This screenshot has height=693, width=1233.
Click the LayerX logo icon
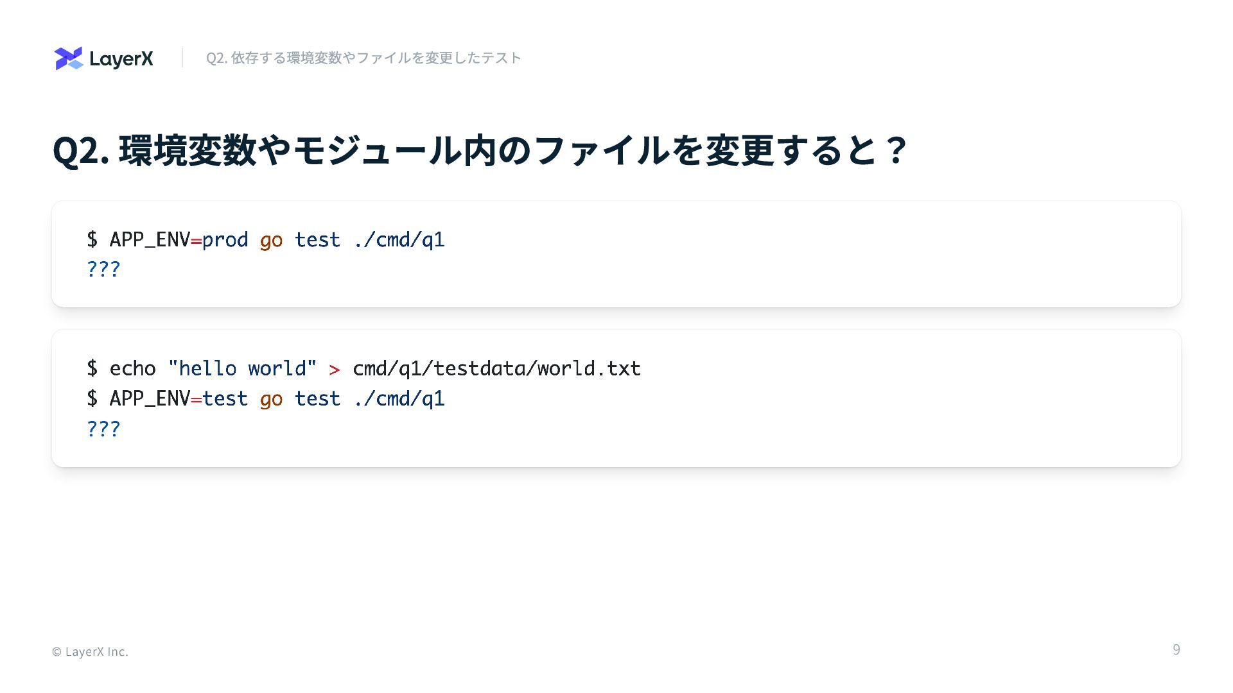pyautogui.click(x=69, y=58)
